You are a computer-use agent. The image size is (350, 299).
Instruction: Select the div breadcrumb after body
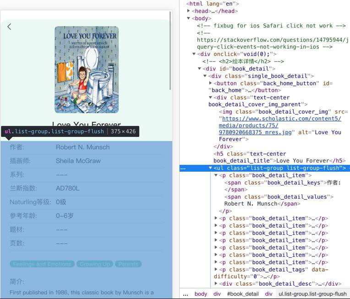click(x=217, y=294)
